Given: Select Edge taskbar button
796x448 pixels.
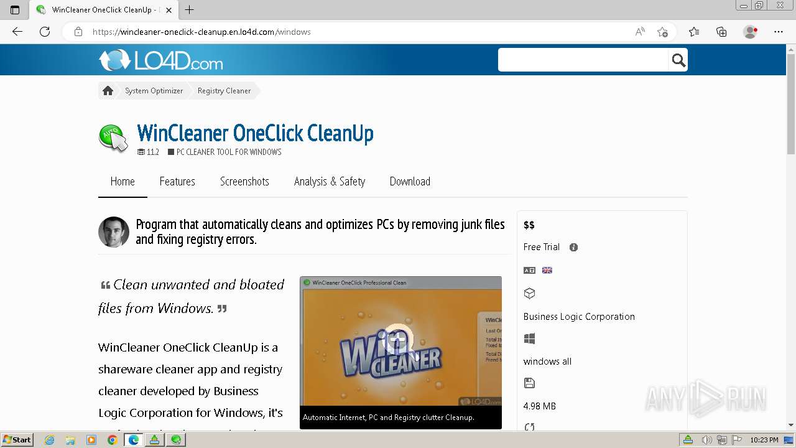Looking at the screenshot, I should (x=133, y=440).
